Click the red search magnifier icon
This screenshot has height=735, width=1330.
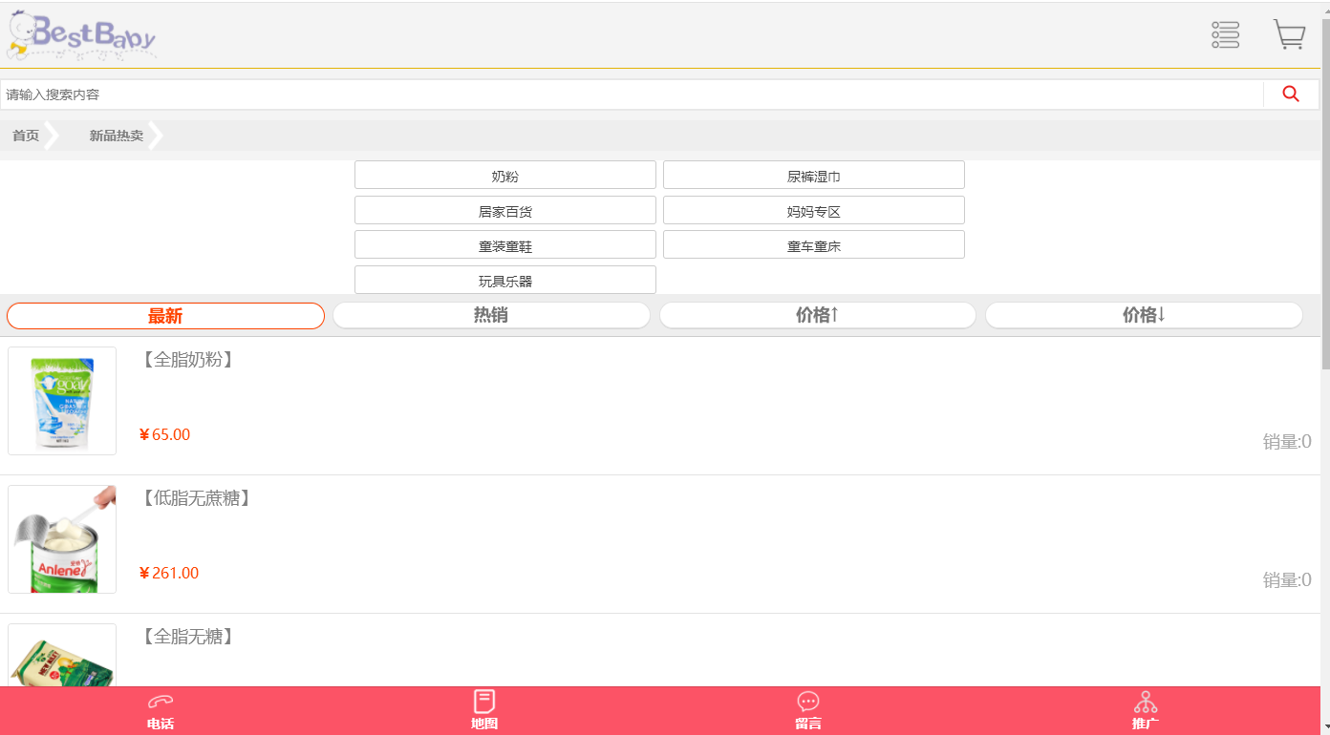click(1291, 94)
